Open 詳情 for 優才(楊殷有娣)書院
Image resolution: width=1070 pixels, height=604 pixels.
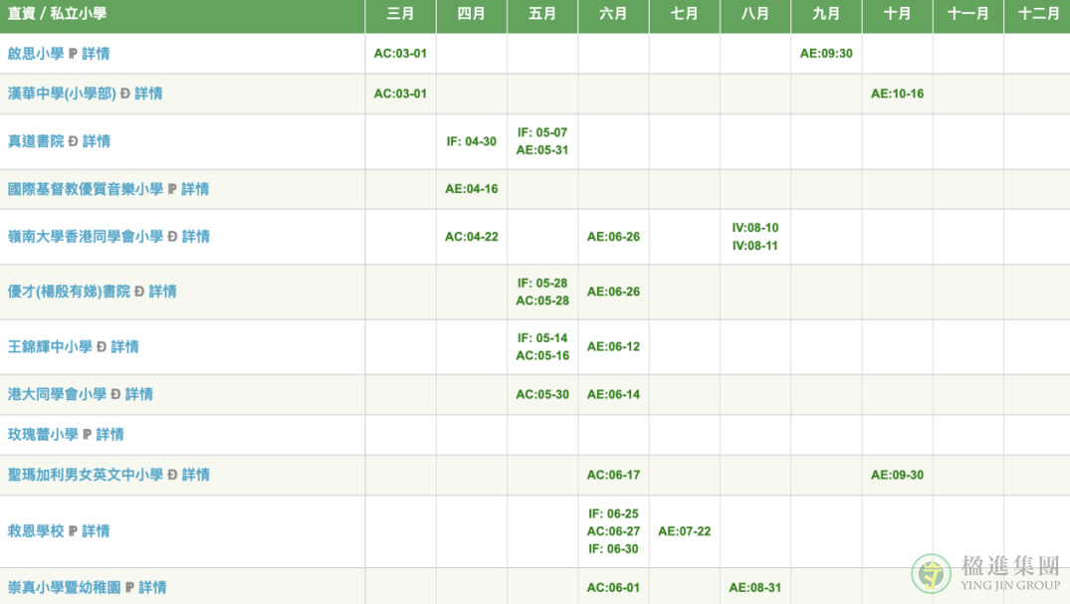[x=162, y=292]
